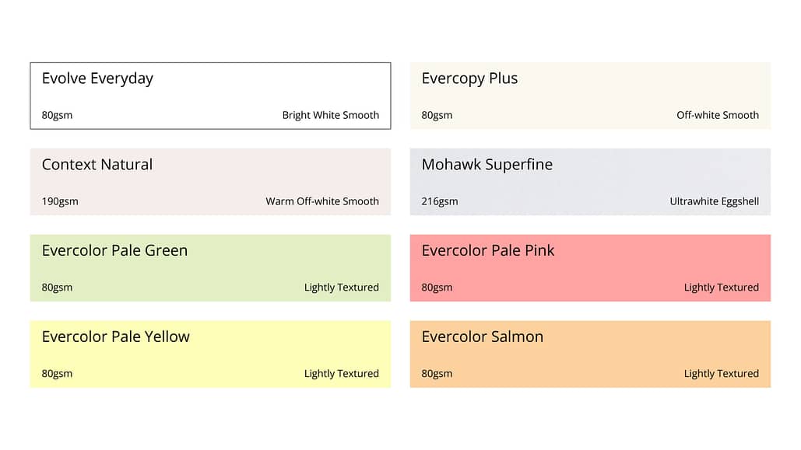Viewport: 801px width, 450px height.
Task: Click 80gsm under Evolve Everyday
Action: coord(57,115)
